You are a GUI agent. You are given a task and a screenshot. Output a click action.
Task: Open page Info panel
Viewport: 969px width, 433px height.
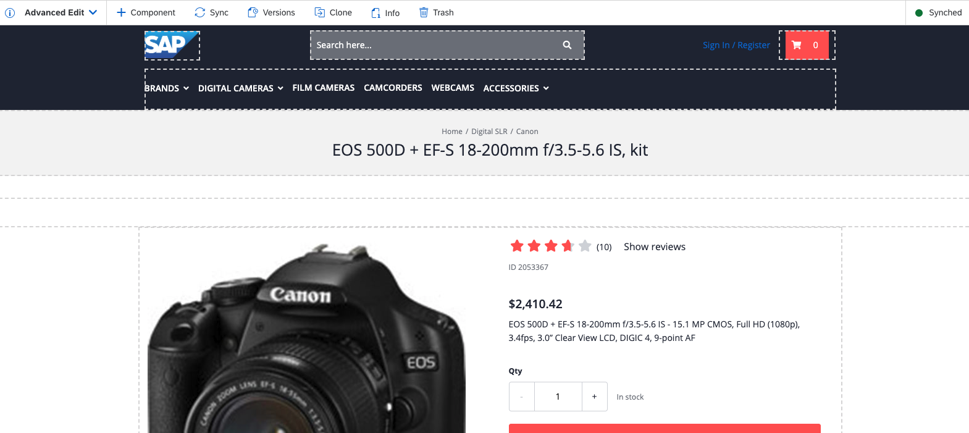pyautogui.click(x=385, y=12)
